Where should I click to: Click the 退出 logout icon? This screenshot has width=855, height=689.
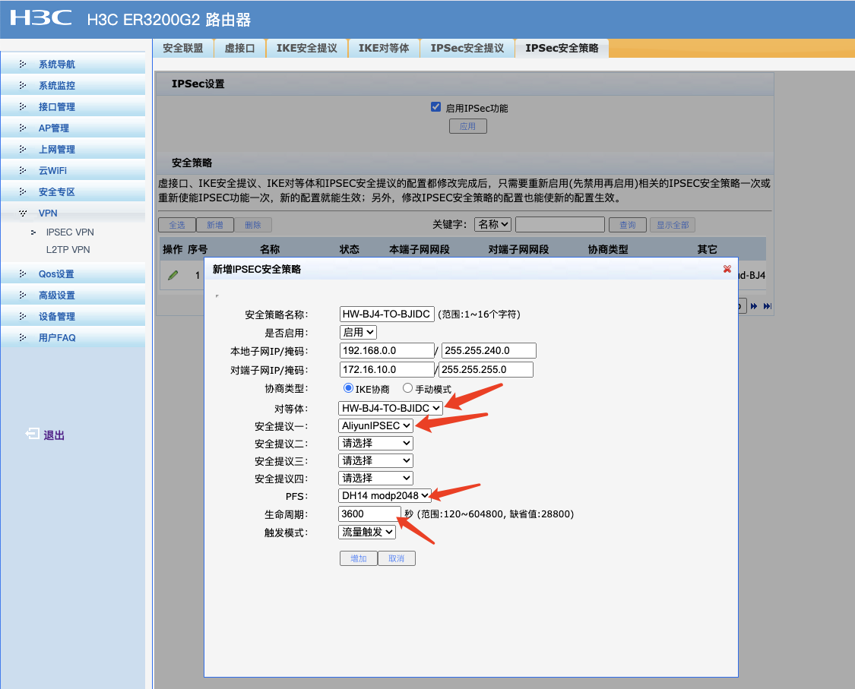point(32,434)
